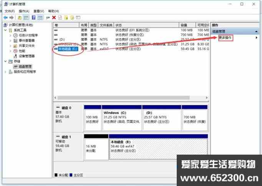Image resolution: width=262 pixels, height=186 pixels.
Task: Click the volume list horizontal scrollbar thumb
Action: 123,98
